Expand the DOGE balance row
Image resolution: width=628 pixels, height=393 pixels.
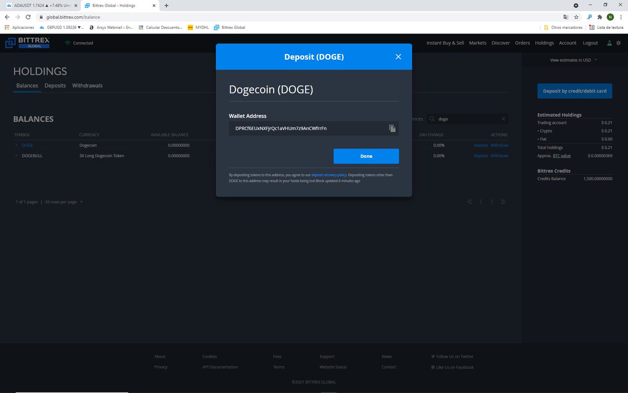coord(16,145)
